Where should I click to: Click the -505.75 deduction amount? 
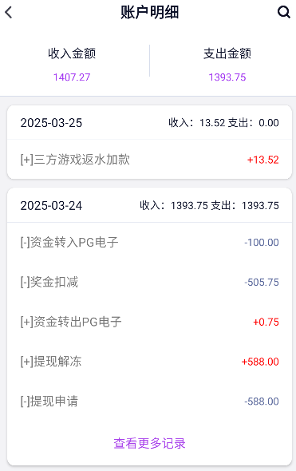(262, 283)
